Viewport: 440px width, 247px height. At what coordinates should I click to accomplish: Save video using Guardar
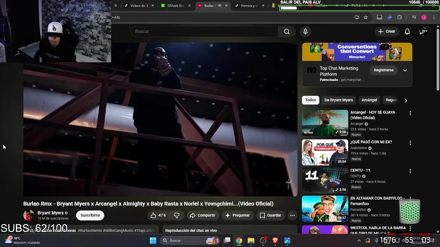point(270,215)
